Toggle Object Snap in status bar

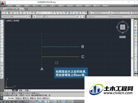pos(46,101)
